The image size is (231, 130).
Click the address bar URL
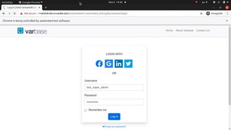click(x=83, y=13)
